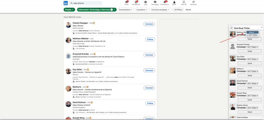This screenshot has height=120, width=264.
Task: Focus the 'sales director' search field
Action: tap(85, 3)
